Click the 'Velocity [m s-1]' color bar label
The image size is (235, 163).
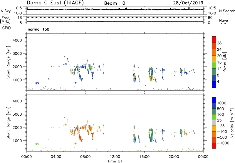click(x=232, y=123)
